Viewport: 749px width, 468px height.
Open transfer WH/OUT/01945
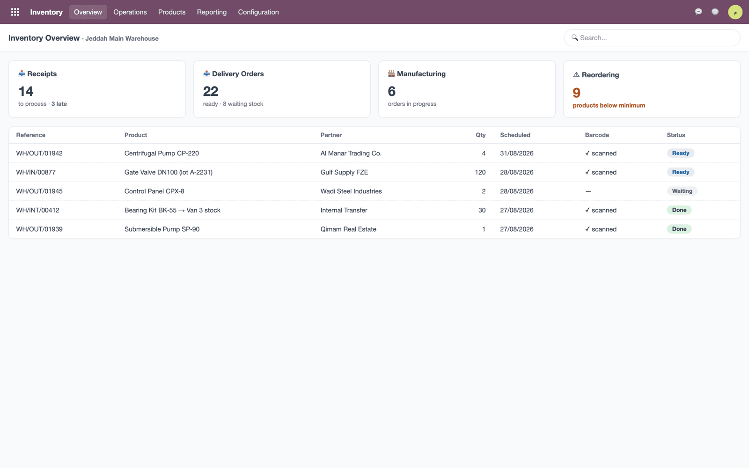39,191
